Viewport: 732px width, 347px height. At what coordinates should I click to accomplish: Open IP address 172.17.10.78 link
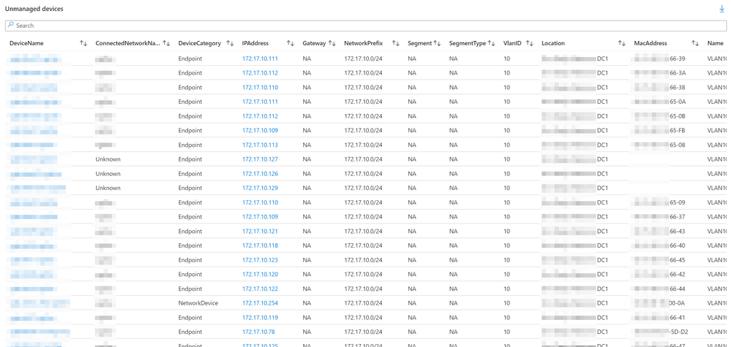point(258,332)
